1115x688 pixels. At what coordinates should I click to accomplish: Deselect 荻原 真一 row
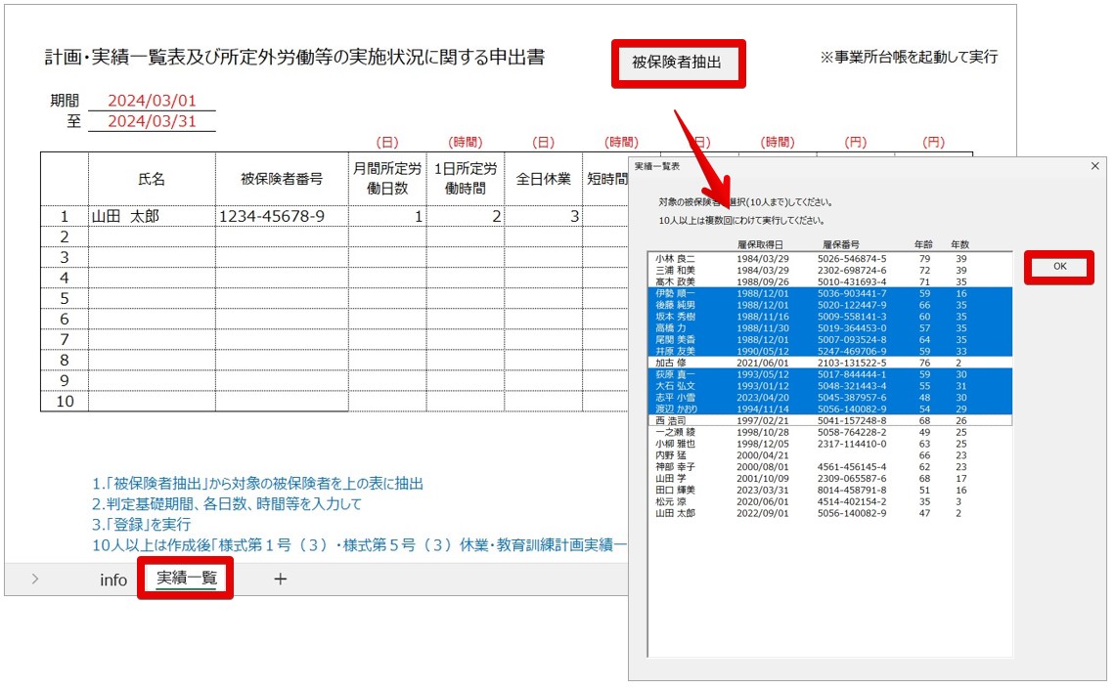click(x=829, y=374)
